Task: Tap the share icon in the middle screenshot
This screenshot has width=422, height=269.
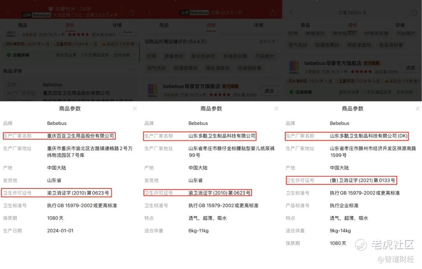Action: pos(273,13)
